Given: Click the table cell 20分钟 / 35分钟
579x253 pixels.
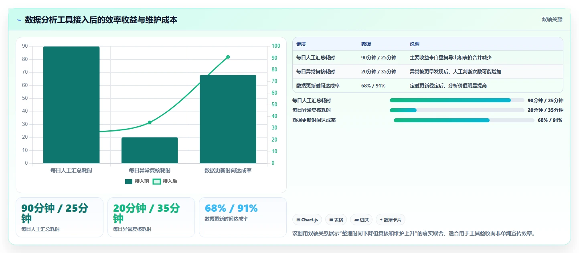Looking at the screenshot, I should coord(379,72).
